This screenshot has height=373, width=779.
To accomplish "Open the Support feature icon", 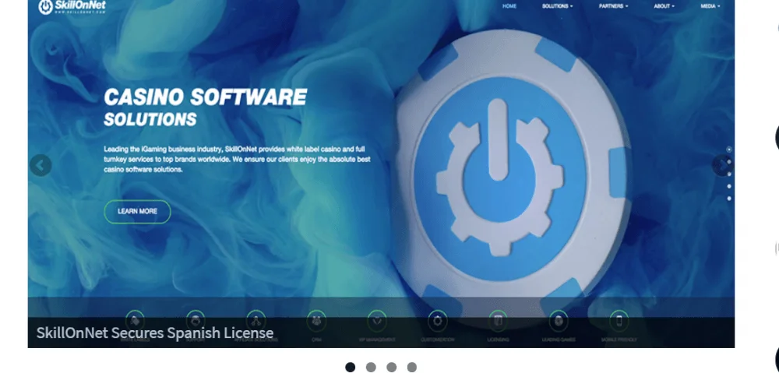I will [196, 321].
